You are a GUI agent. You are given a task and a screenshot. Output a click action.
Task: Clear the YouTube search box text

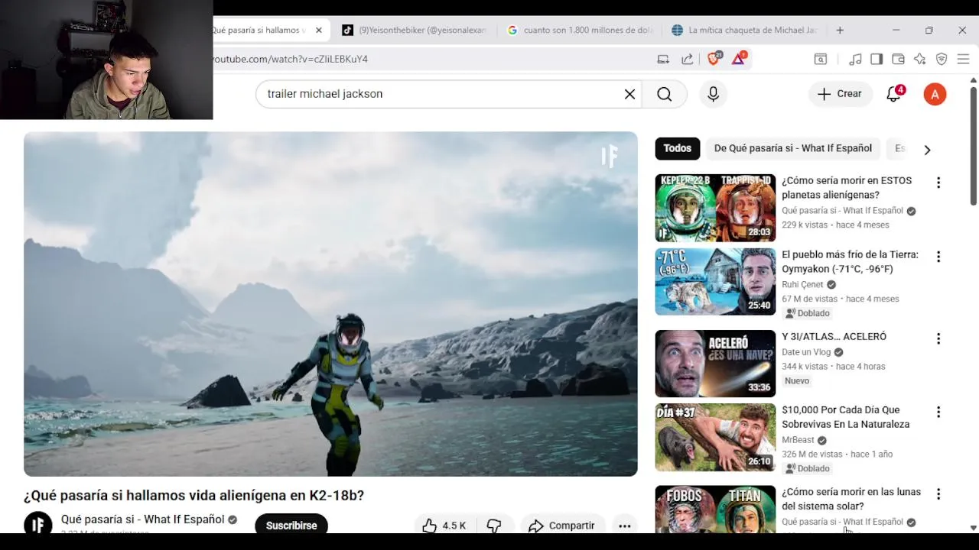pyautogui.click(x=629, y=94)
